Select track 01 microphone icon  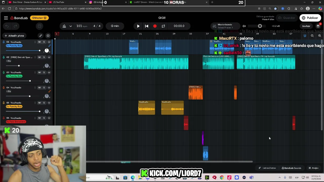[x=4, y=42]
